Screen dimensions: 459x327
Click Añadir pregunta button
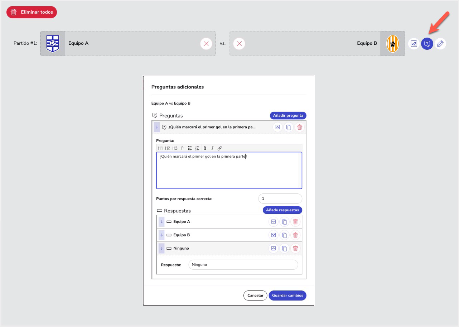coord(288,115)
